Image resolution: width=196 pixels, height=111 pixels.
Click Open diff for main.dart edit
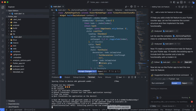click(188, 62)
